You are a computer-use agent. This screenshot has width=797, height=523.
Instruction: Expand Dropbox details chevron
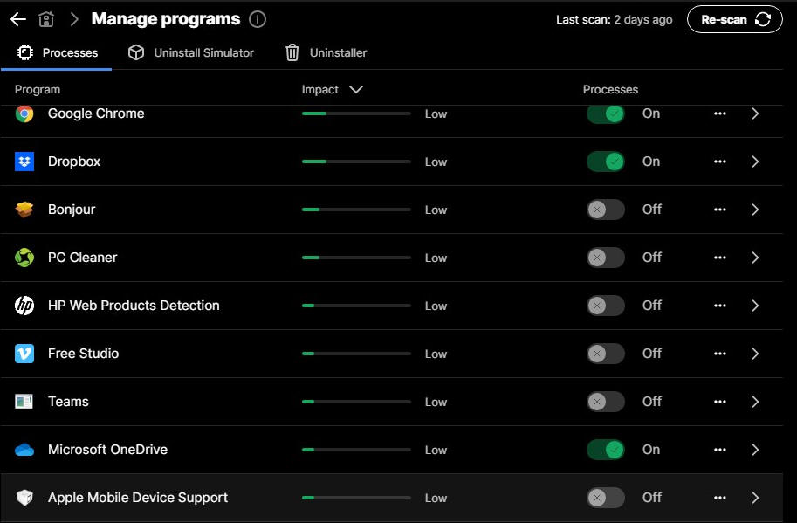[755, 162]
